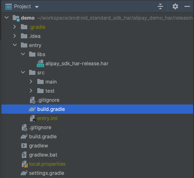
Task: Expand the test folder
Action: [31, 91]
